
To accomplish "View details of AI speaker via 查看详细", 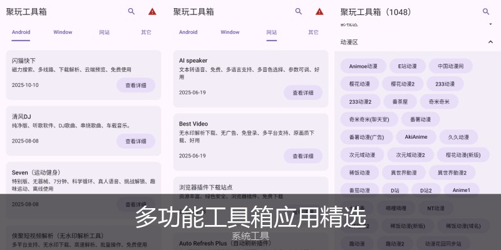I will click(303, 92).
